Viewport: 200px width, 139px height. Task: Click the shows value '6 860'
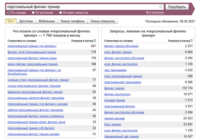pos(189,52)
